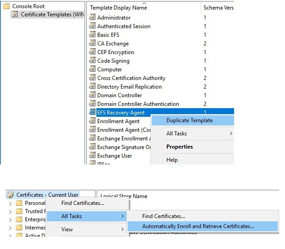Select the Kerberos-related Domain Controller Authentication row

coord(138,104)
